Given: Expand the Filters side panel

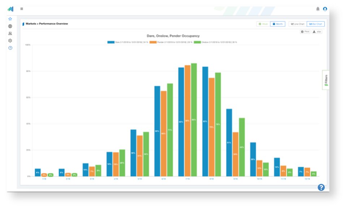Looking at the screenshot, I should [x=326, y=80].
